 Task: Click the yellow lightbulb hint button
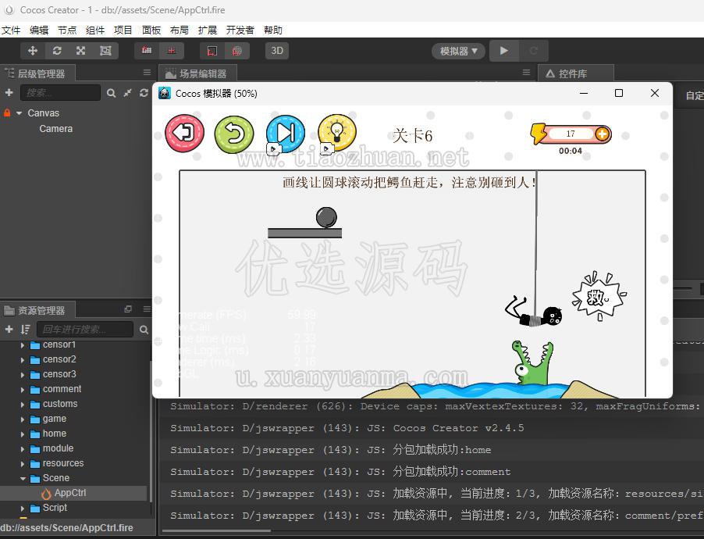336,133
